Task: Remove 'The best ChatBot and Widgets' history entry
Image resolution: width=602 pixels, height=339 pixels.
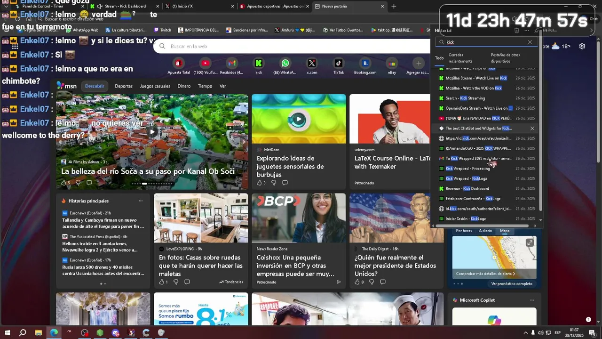Action: 532,129
